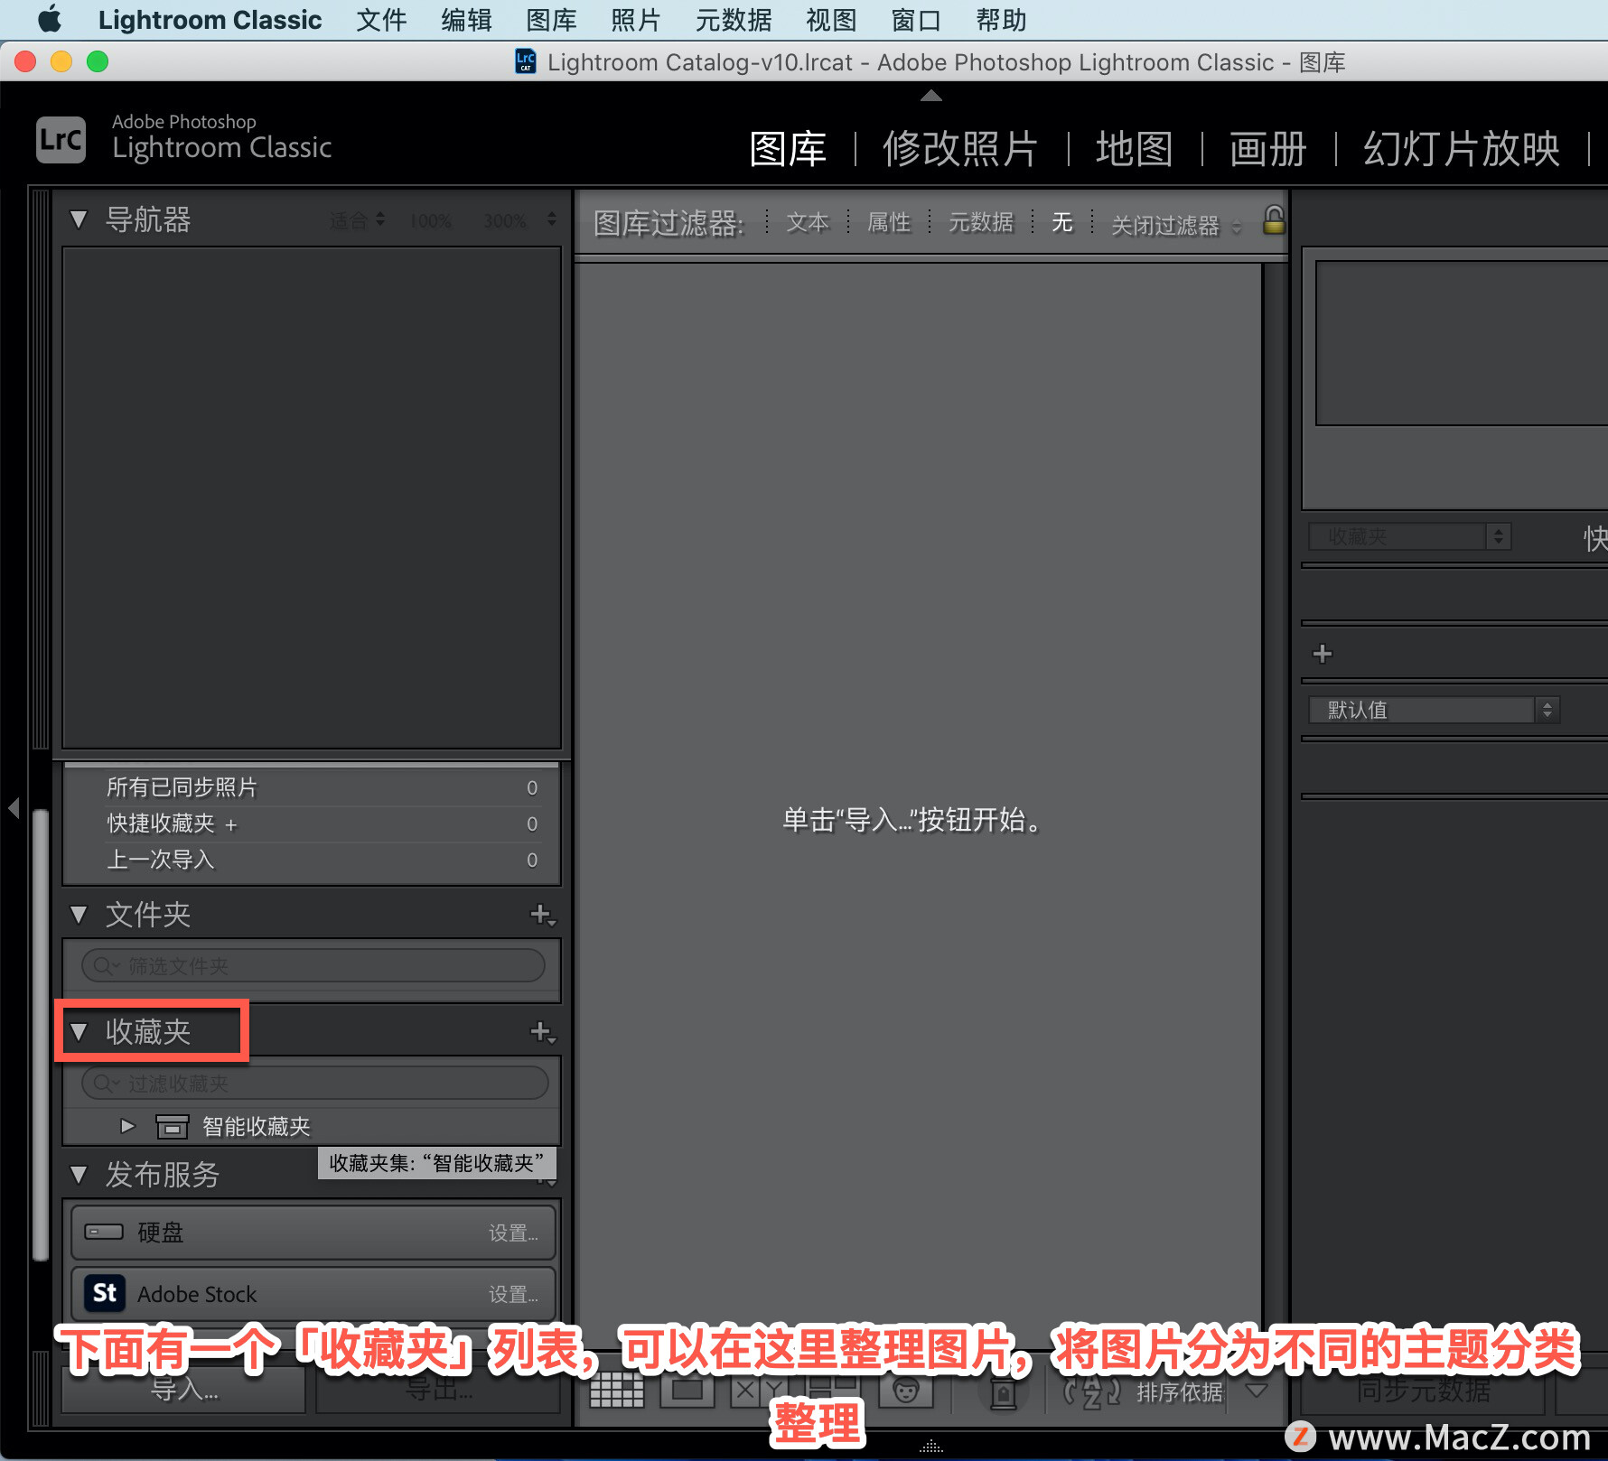
Task: Click the 同步元数据 button
Action: click(x=1423, y=1391)
